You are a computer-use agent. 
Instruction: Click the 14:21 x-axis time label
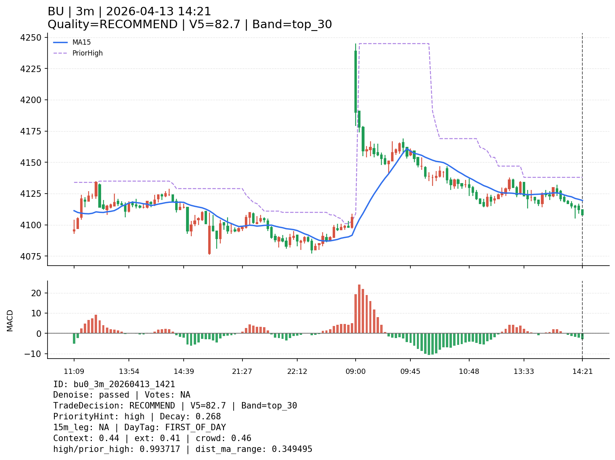click(x=582, y=371)
